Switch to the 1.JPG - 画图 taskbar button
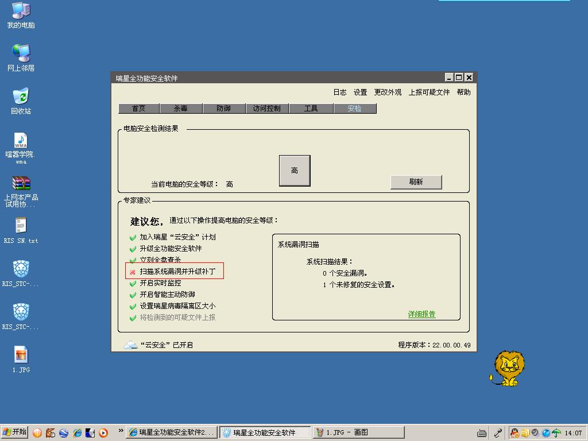Image resolution: width=588 pixels, height=441 pixels. [359, 433]
